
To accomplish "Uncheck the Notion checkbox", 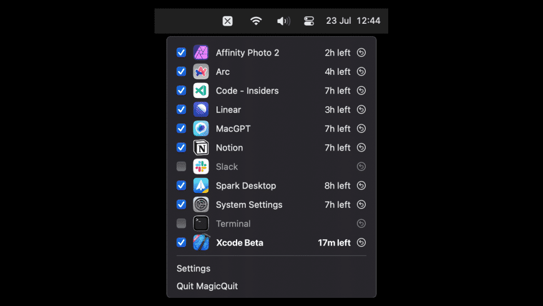I will [181, 147].
